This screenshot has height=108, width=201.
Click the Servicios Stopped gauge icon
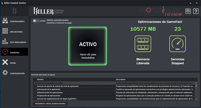point(177,44)
